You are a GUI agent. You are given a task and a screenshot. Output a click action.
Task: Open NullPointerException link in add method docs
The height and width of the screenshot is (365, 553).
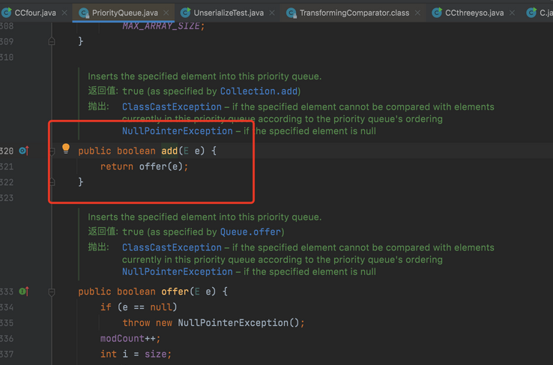click(178, 131)
